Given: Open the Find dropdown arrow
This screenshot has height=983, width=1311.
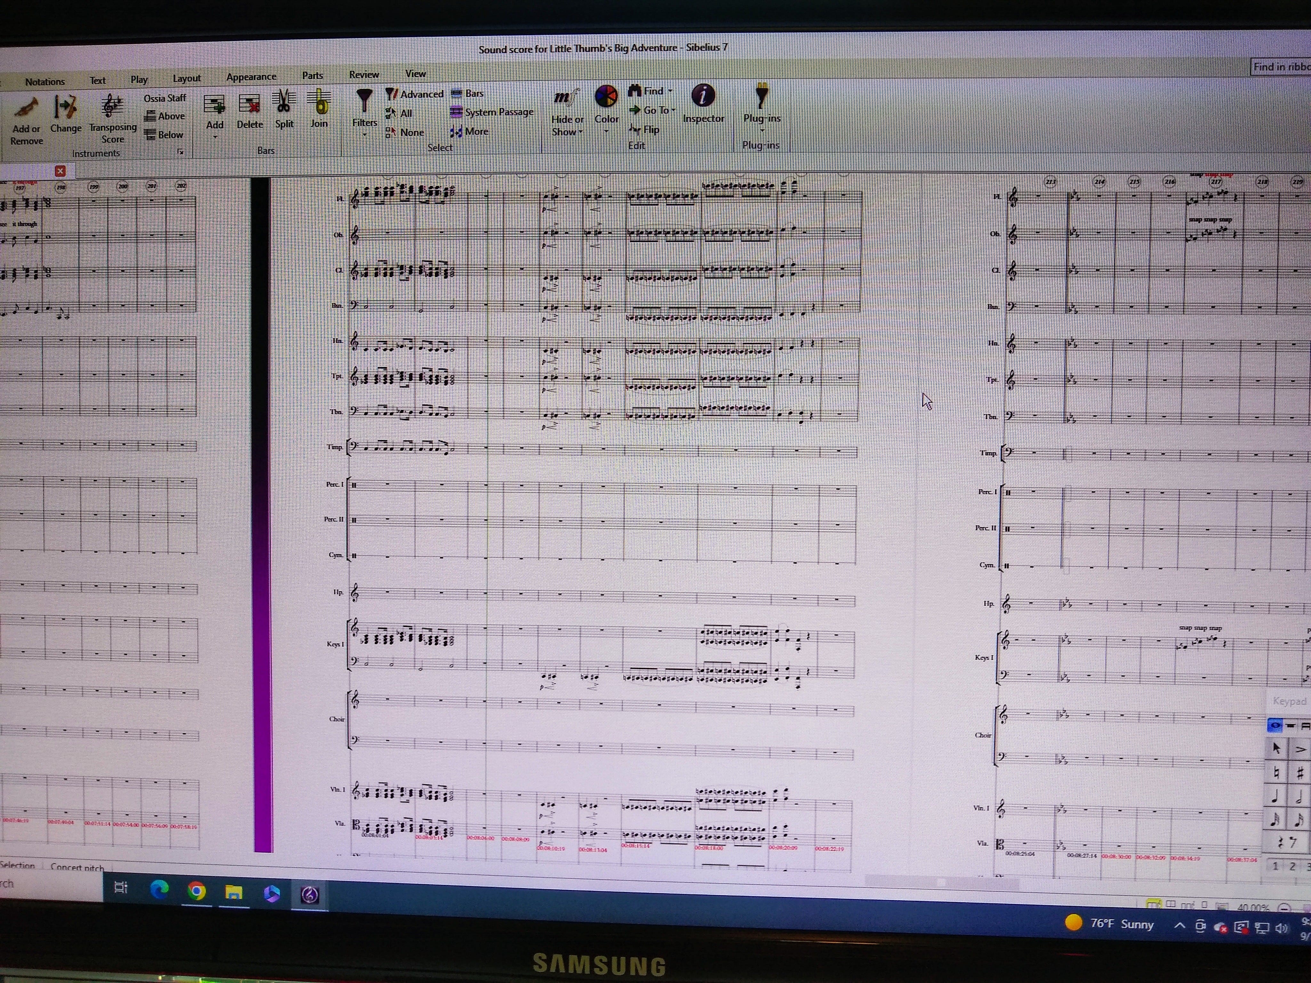Looking at the screenshot, I should (x=670, y=91).
